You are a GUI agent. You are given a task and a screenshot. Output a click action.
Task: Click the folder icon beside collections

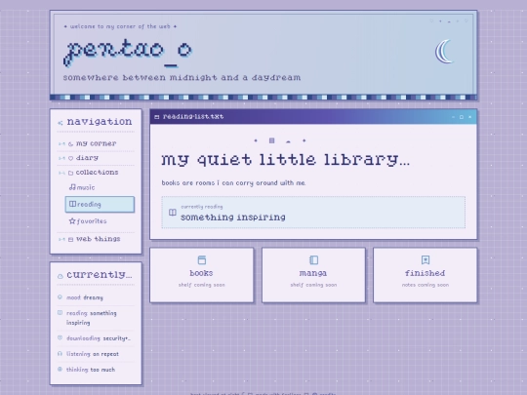(70, 173)
